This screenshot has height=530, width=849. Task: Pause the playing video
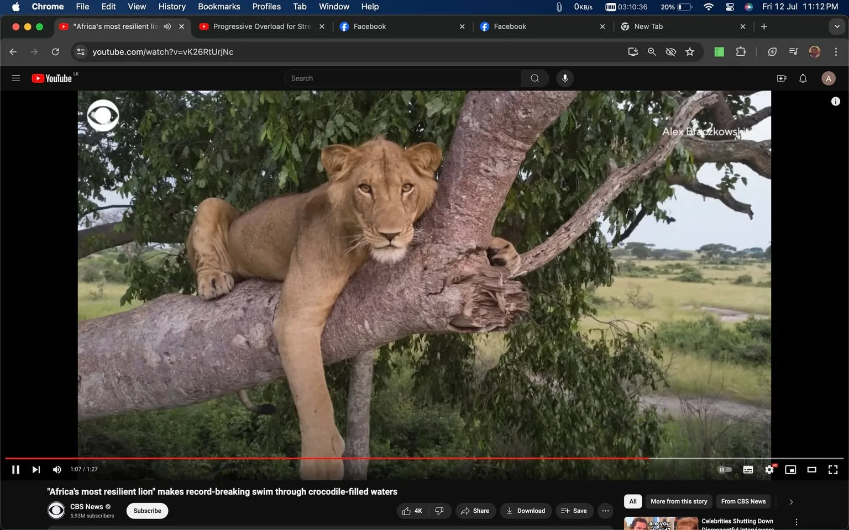click(15, 469)
